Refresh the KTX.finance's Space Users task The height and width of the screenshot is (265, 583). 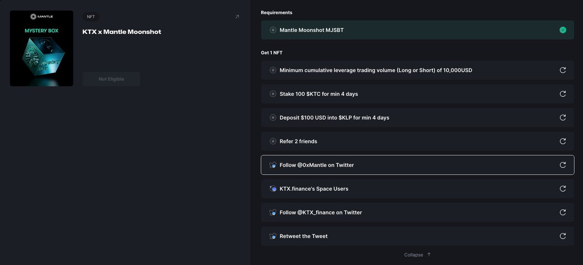[x=563, y=189]
